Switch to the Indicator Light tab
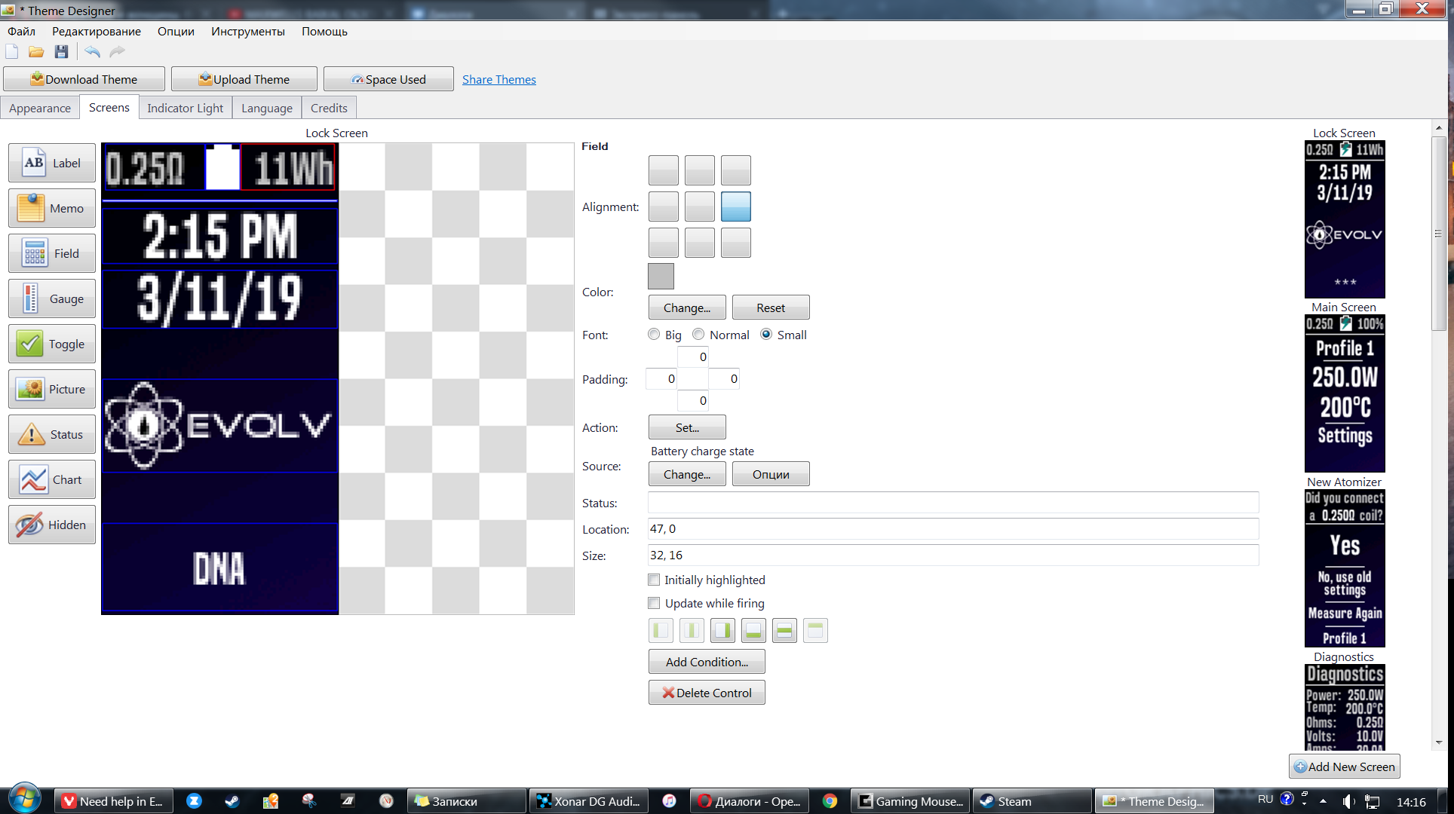This screenshot has height=814, width=1454. point(185,108)
